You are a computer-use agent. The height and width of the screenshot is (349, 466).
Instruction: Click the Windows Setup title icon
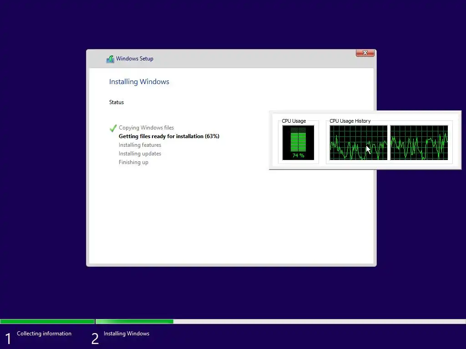tap(110, 59)
